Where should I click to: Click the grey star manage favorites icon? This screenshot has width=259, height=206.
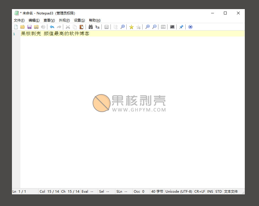[x=138, y=27]
